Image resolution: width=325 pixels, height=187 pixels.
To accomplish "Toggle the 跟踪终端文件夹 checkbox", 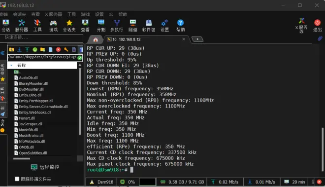I will click(17, 179).
